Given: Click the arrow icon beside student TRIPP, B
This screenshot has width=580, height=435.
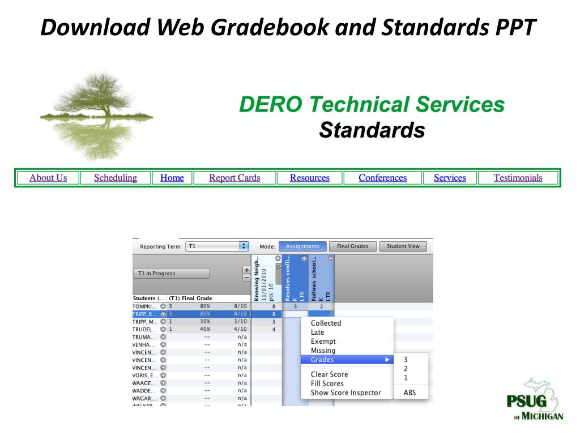Looking at the screenshot, I should click(163, 314).
